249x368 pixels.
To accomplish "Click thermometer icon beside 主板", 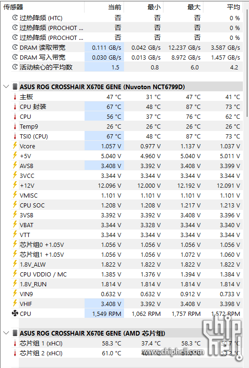I will pyautogui.click(x=15, y=97).
